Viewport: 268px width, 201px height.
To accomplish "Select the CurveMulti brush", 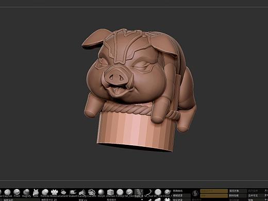I will point(92,193).
